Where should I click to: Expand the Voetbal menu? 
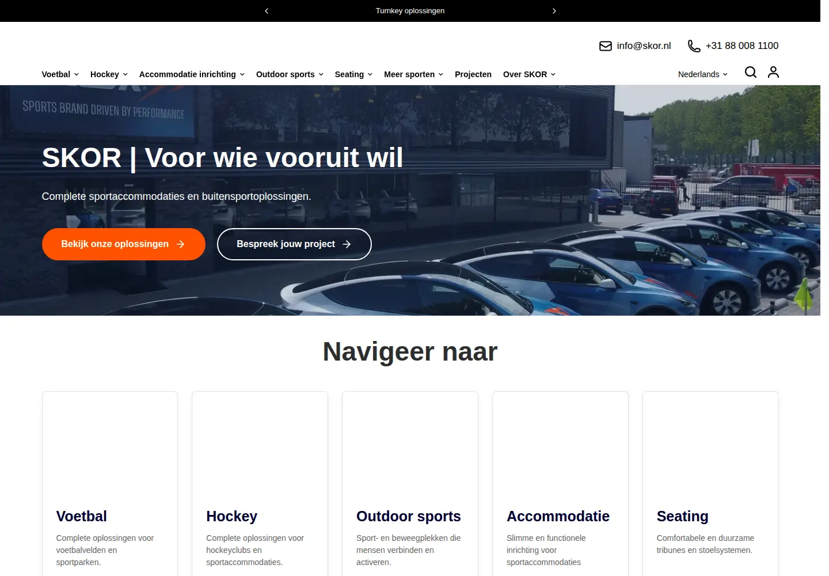coord(60,74)
